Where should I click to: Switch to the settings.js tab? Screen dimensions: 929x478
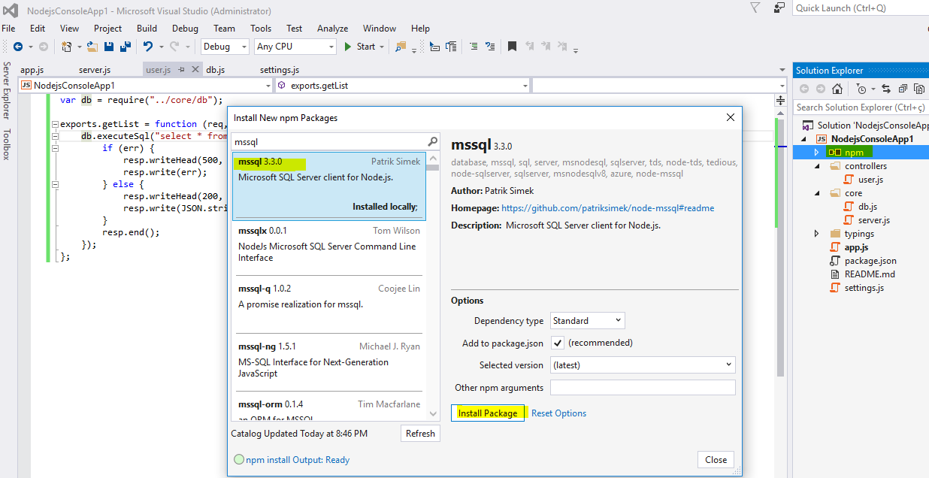(x=280, y=70)
